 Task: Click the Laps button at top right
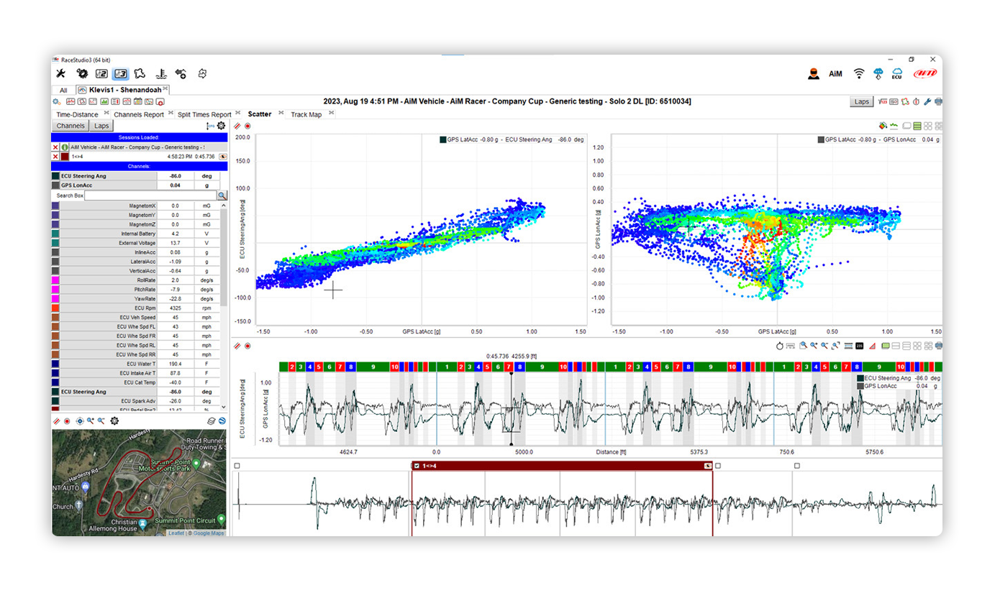pos(862,102)
